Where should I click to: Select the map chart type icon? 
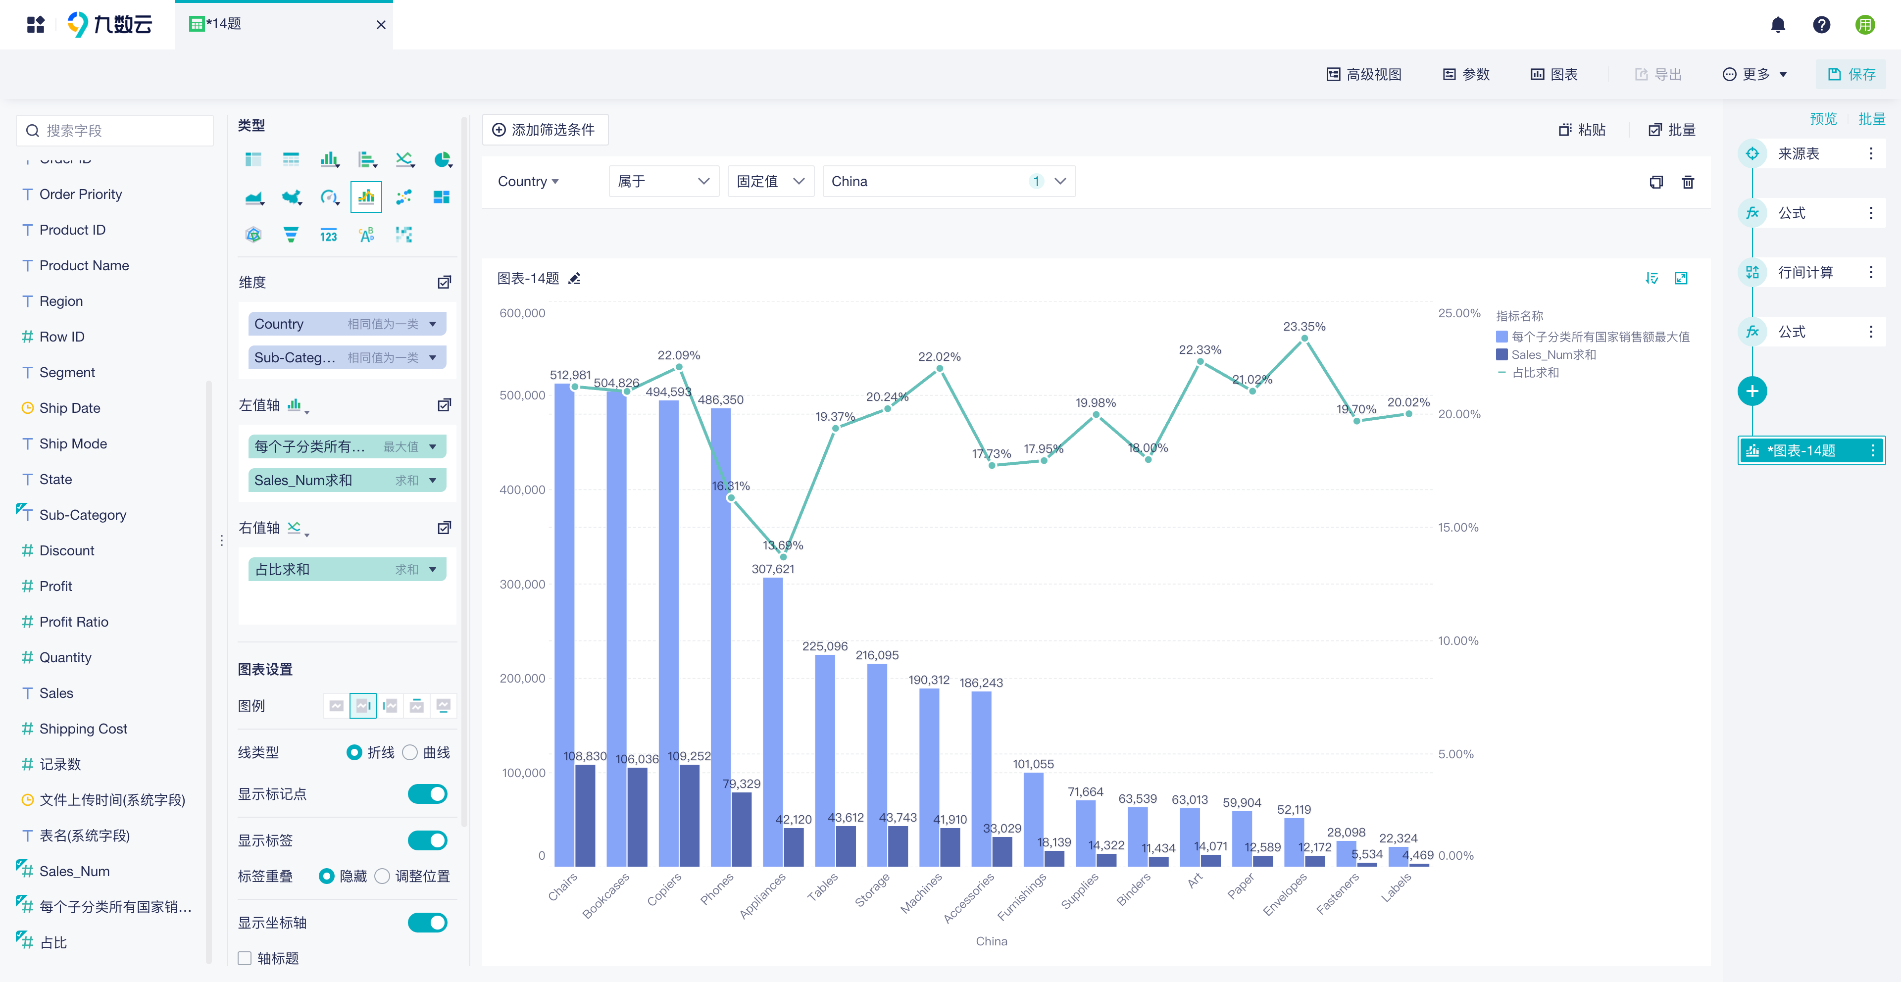[292, 197]
